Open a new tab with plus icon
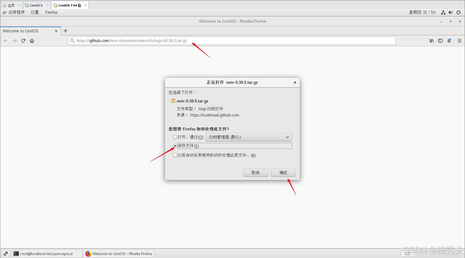Screen dimensions: 465x258 65,31
